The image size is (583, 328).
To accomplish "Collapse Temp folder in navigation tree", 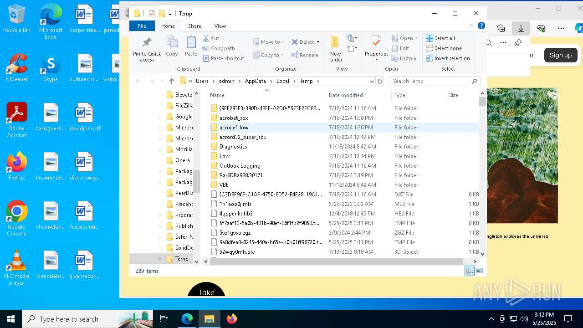I will (x=159, y=259).
